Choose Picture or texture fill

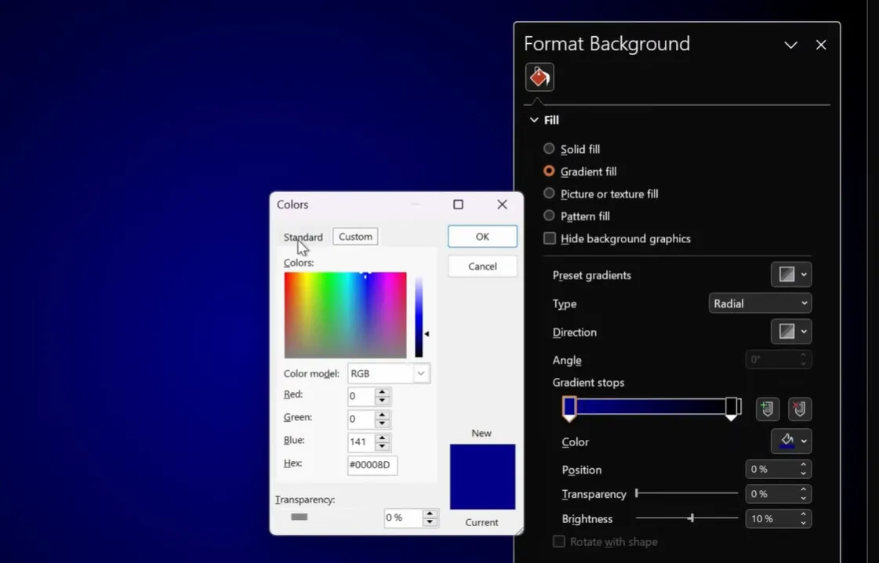pos(549,194)
